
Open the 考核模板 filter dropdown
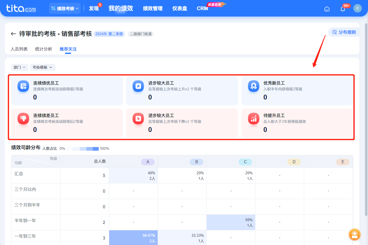[x=42, y=67]
